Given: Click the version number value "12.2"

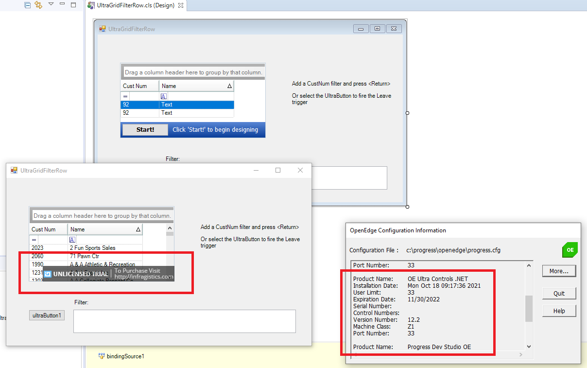Looking at the screenshot, I should pyautogui.click(x=413, y=320).
